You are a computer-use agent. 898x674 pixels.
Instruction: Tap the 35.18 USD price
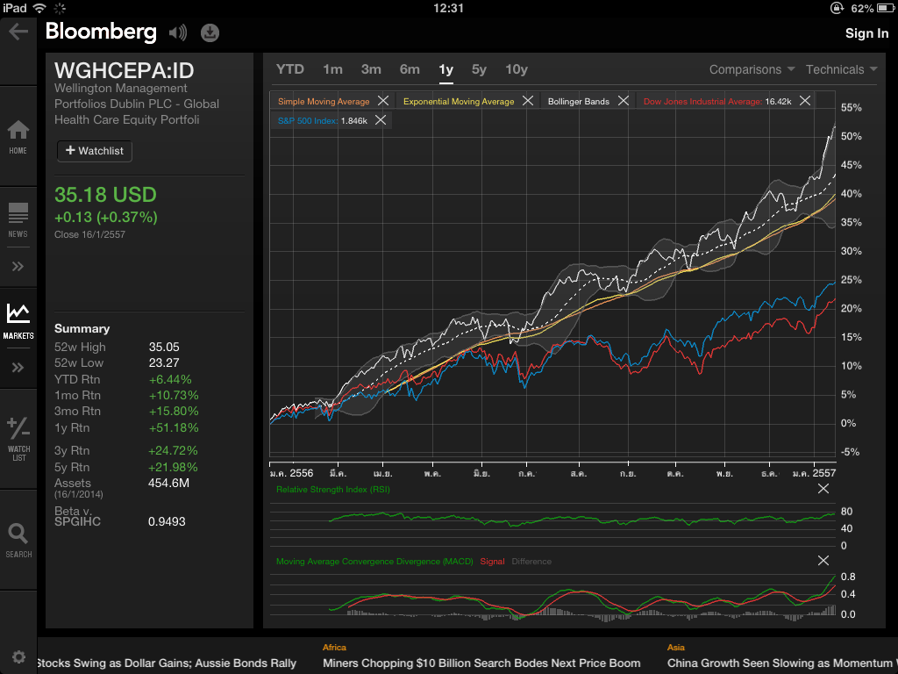(105, 195)
